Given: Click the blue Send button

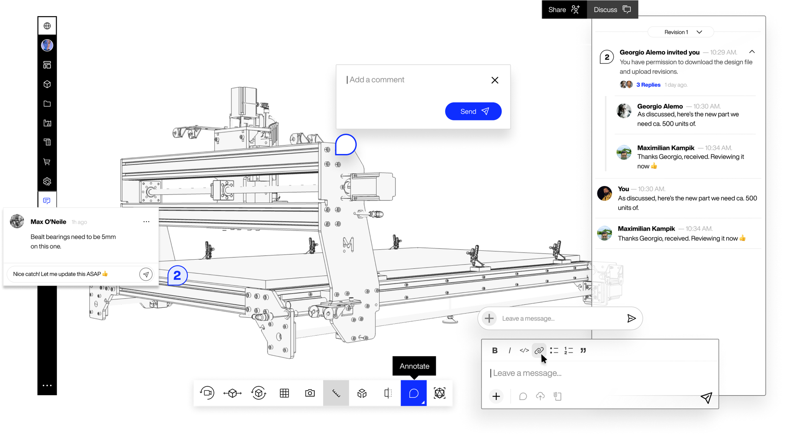Looking at the screenshot, I should coord(473,111).
